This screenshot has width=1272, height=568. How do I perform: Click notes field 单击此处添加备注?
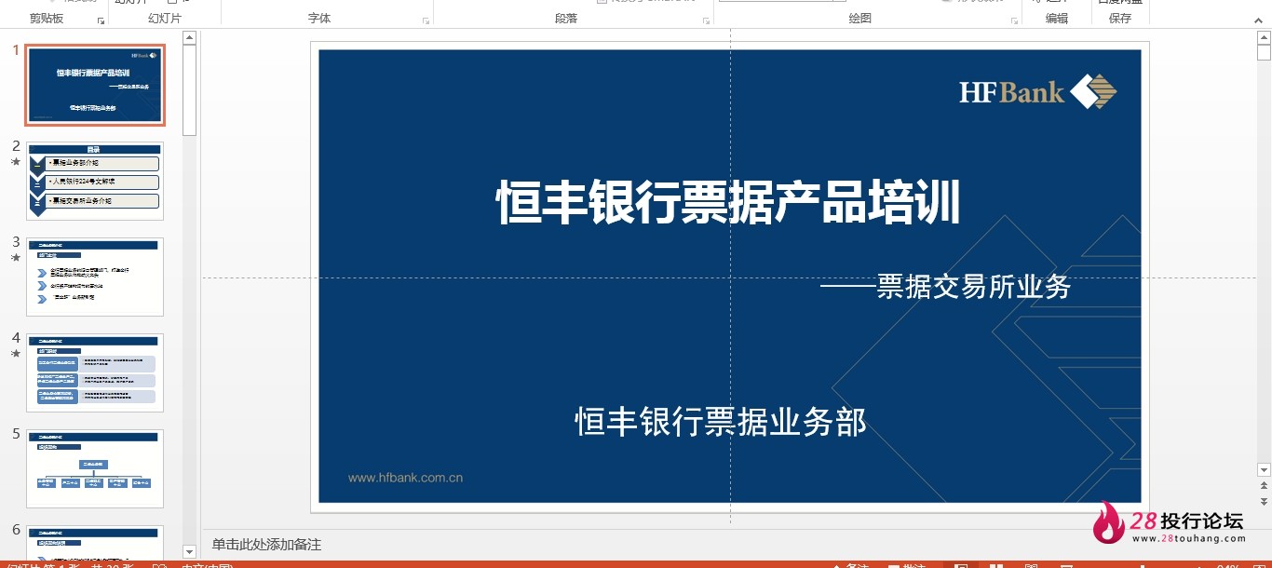pyautogui.click(x=266, y=545)
